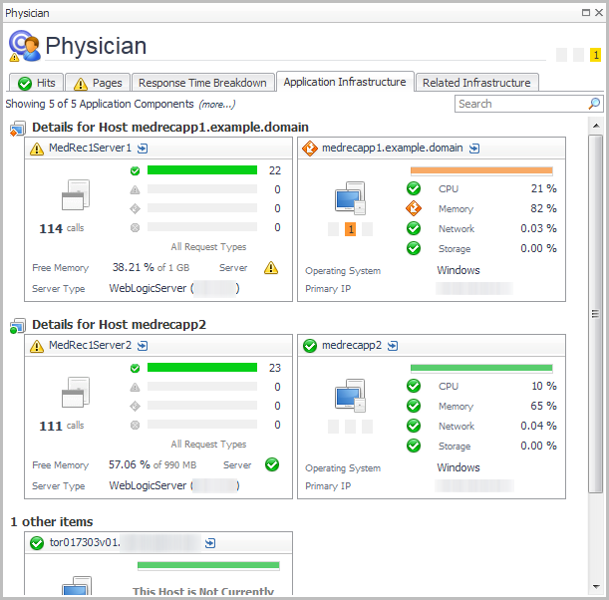Screen dimensions: 609x600
Task: Click the (more...) link
Action: pyautogui.click(x=217, y=104)
